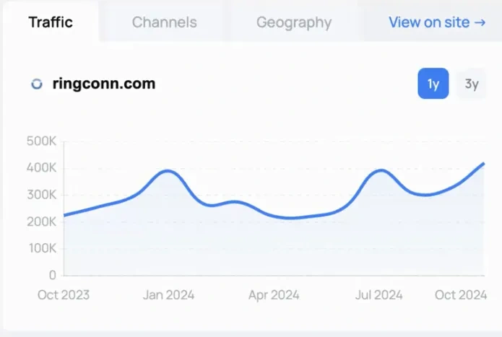This screenshot has height=337, width=502.
Task: Switch chart to 3y range
Action: tap(472, 84)
